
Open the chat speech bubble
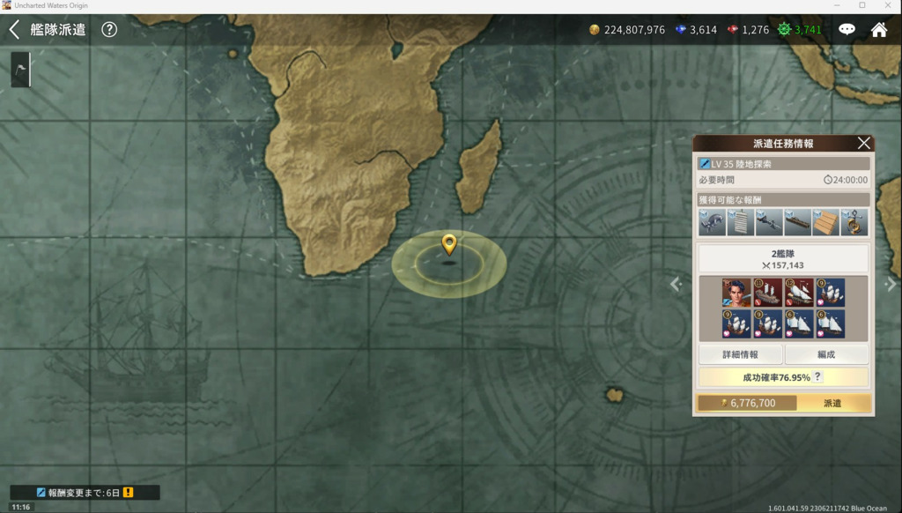pos(847,29)
